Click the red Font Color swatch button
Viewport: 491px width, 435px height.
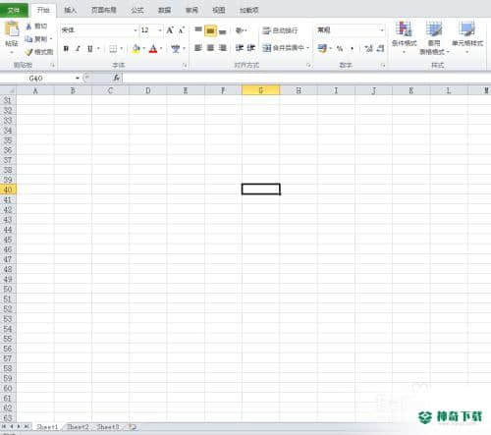coord(153,49)
